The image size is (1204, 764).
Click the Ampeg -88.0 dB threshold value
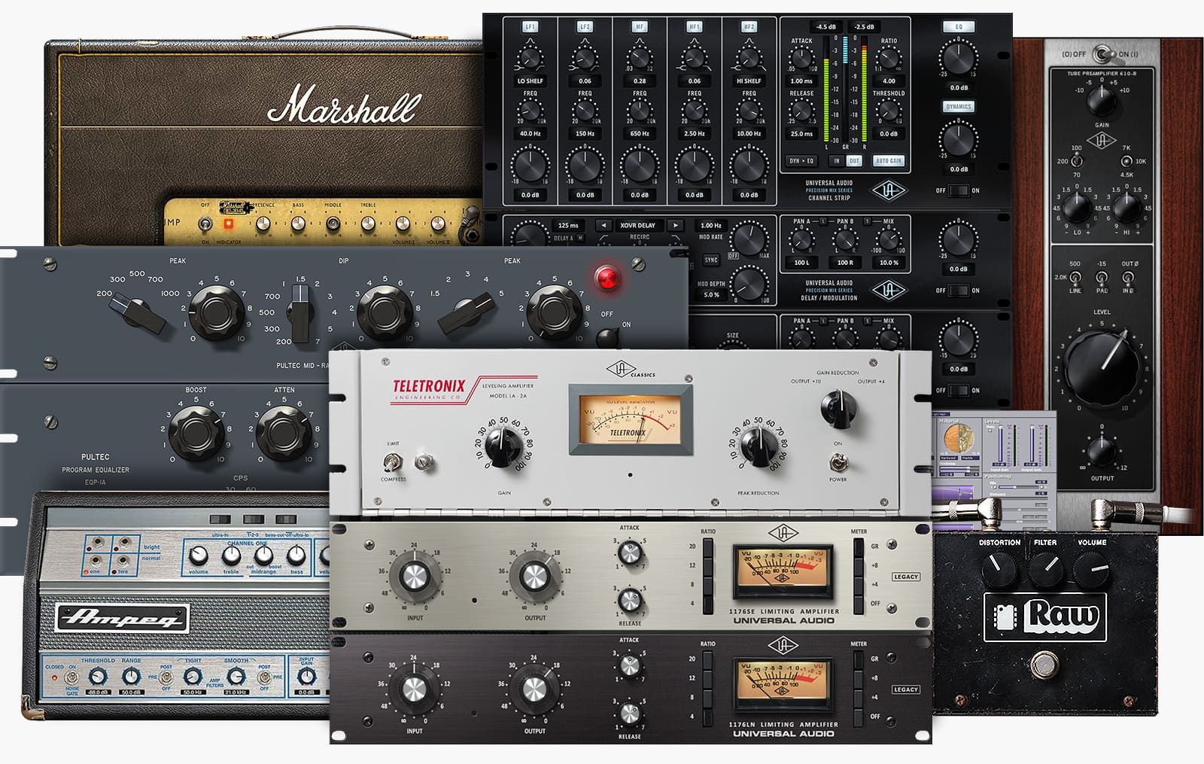[x=96, y=691]
